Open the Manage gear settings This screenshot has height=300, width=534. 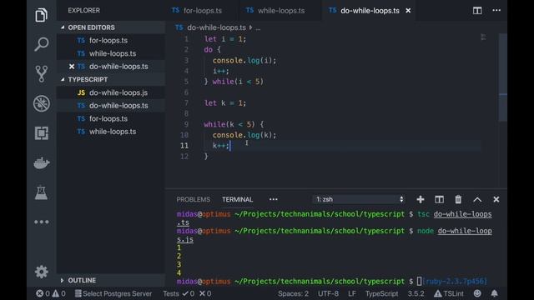[42, 272]
